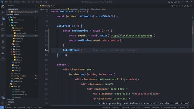Screen dimensions: 194x109
Task: Open the Testing flask view
Action: point(3,41)
